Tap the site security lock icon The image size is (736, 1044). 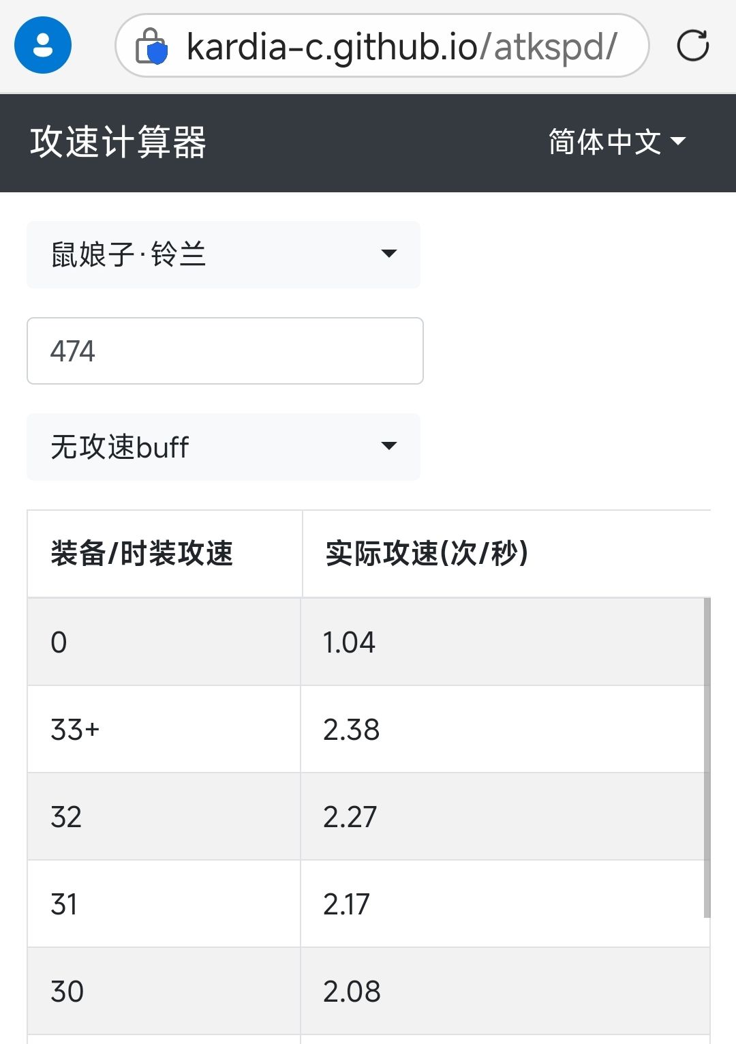pos(151,46)
